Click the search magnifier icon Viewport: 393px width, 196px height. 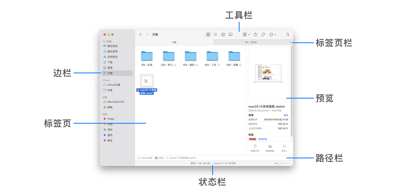[288, 35]
